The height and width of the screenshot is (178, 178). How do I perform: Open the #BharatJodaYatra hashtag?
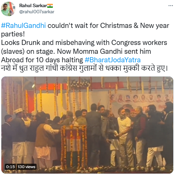tap(113, 60)
